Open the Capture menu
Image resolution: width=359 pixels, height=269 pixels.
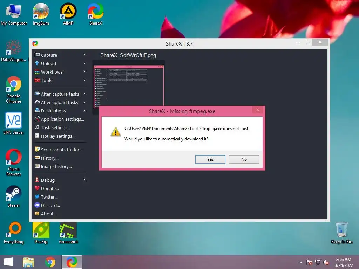60,55
